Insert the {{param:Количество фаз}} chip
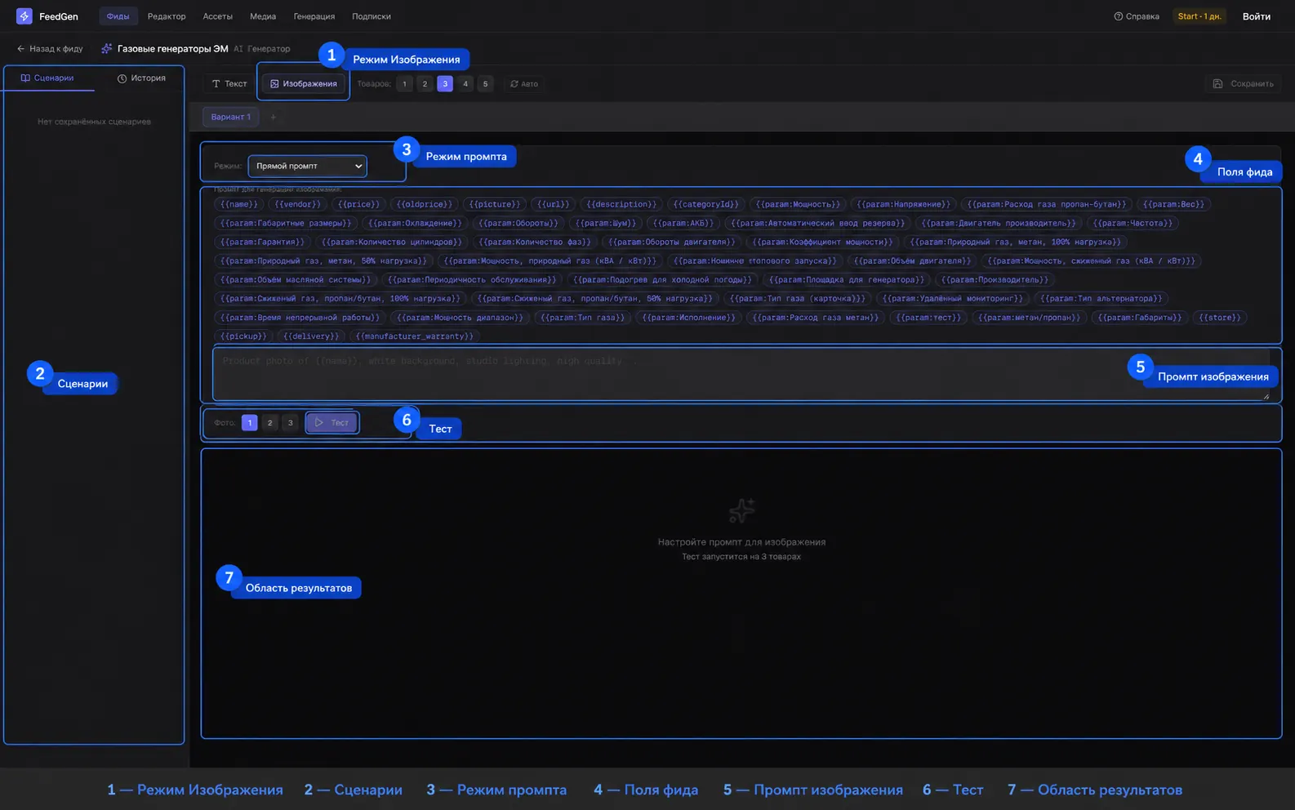 click(535, 242)
